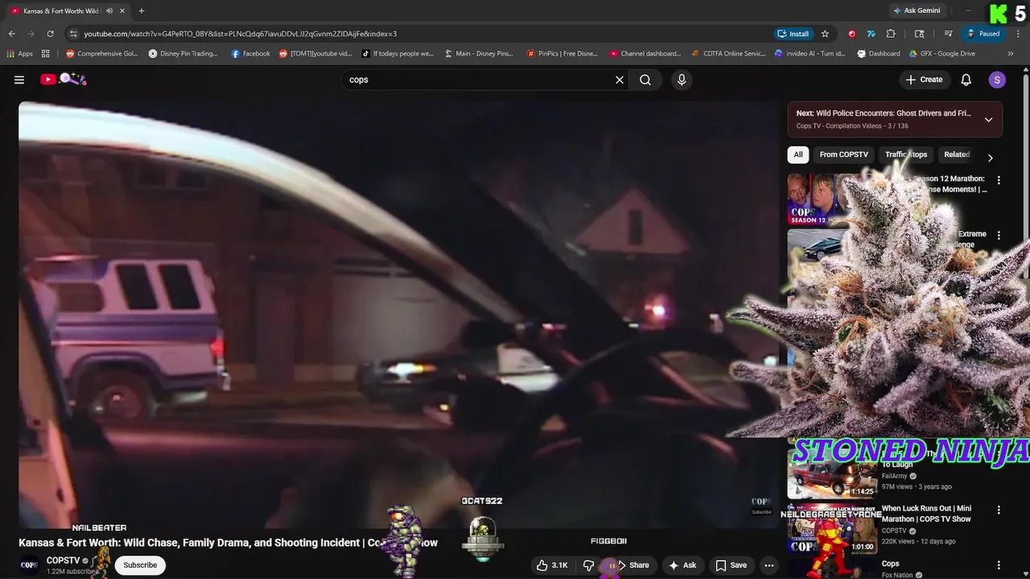Screen dimensions: 1030x579
Task: Select the Related chip
Action: pyautogui.click(x=957, y=154)
